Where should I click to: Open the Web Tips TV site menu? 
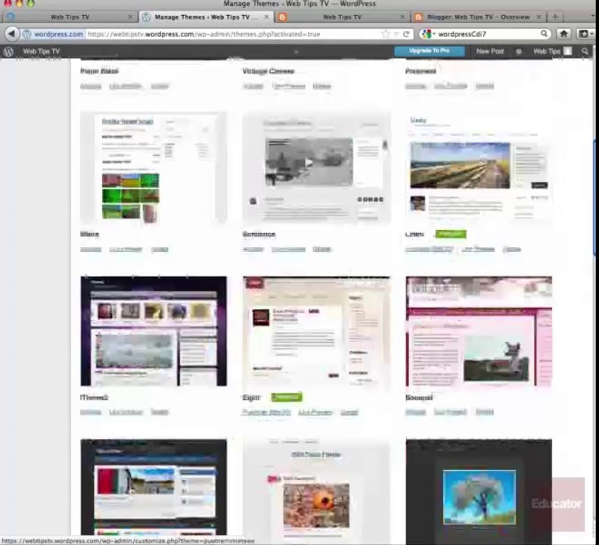pos(42,51)
